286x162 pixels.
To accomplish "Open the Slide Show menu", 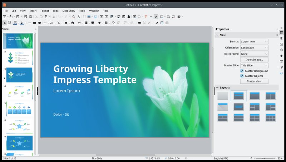I will point(69,11).
